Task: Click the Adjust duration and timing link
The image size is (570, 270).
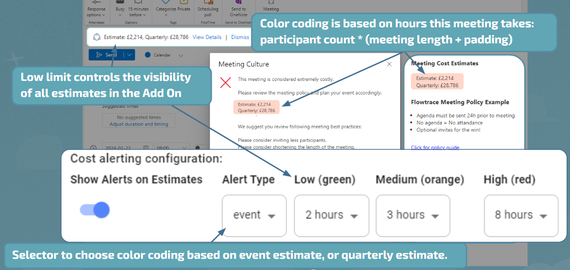Action: coord(139,124)
